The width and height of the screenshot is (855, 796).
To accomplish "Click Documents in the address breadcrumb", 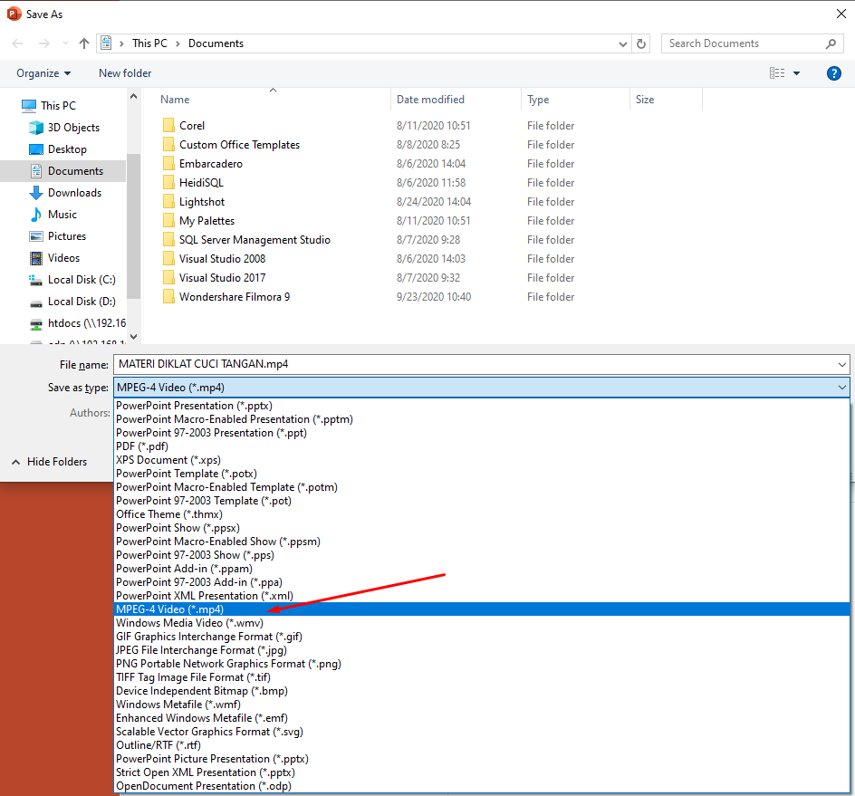I will (216, 43).
